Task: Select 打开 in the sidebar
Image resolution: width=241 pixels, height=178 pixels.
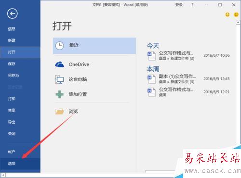Action: [x=20, y=52]
